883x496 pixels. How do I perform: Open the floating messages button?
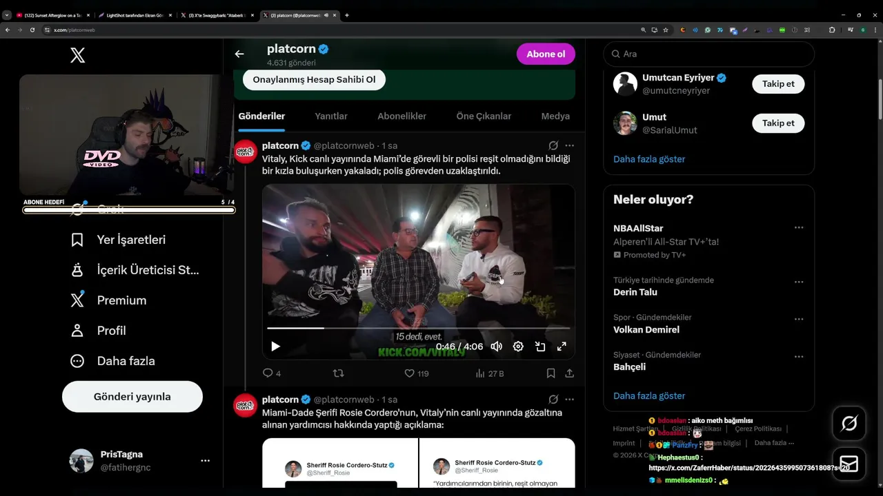[849, 464]
